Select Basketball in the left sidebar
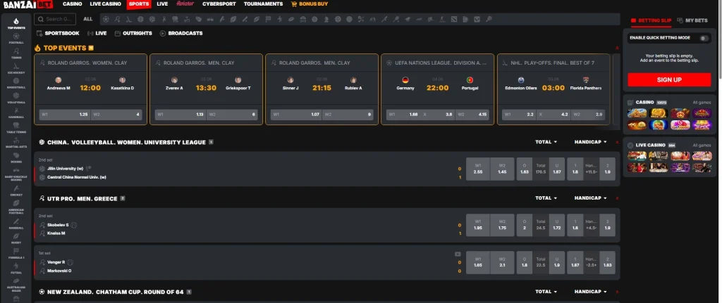The height and width of the screenshot is (303, 722). coord(16,83)
